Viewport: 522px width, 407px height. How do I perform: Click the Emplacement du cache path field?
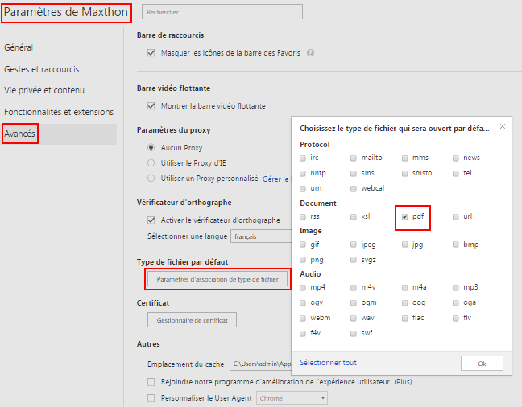pos(261,364)
